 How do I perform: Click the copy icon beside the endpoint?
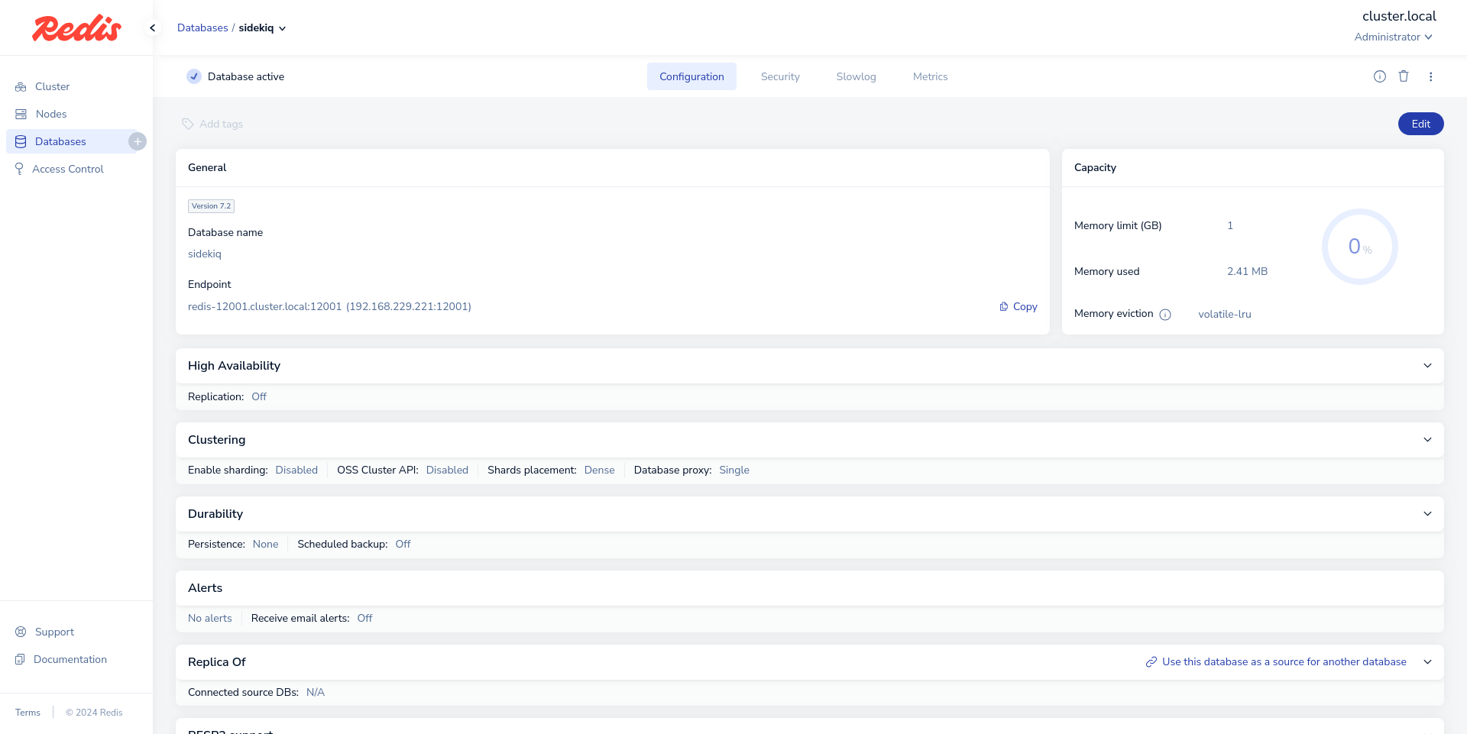(1004, 307)
